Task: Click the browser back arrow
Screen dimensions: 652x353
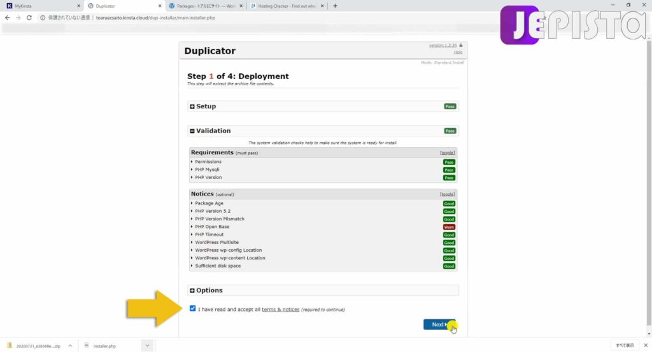Action: 7,18
